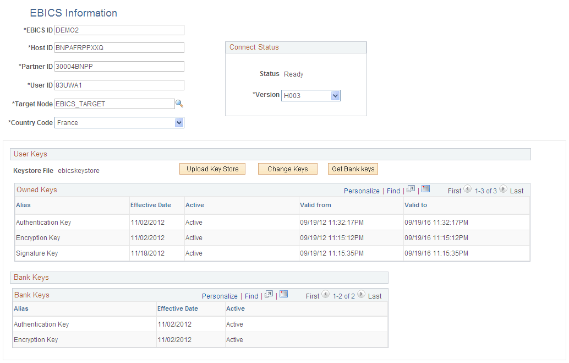This screenshot has width=569, height=363.
Task: Click inside the Host ID field
Action: 119,48
